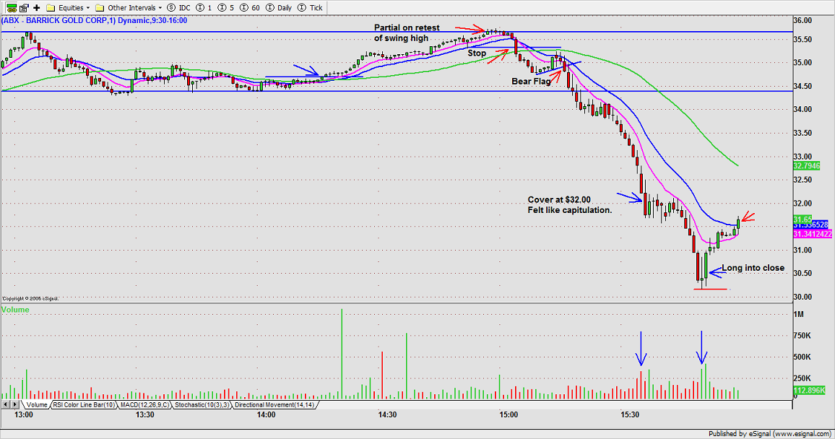Click the right tab-scroll arrow
The width and height of the screenshot is (835, 439).
[14, 405]
